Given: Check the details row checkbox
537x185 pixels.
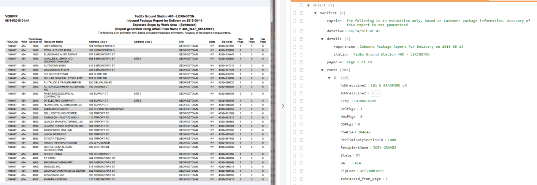Looking at the screenshot, I should (301, 39).
